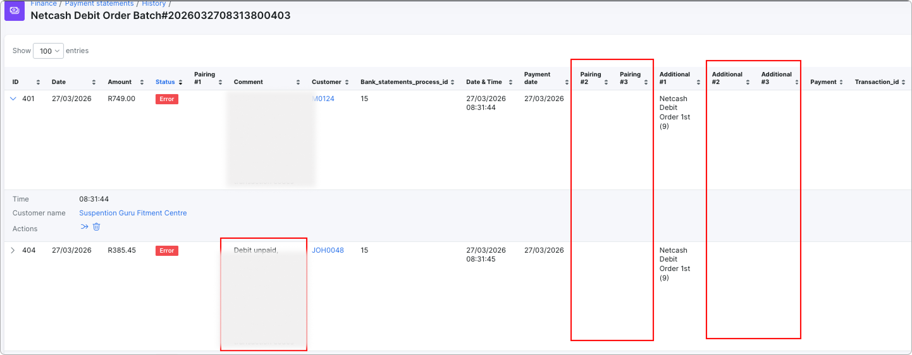Collapse row 401 details chevron
The height and width of the screenshot is (355, 912).
[13, 99]
